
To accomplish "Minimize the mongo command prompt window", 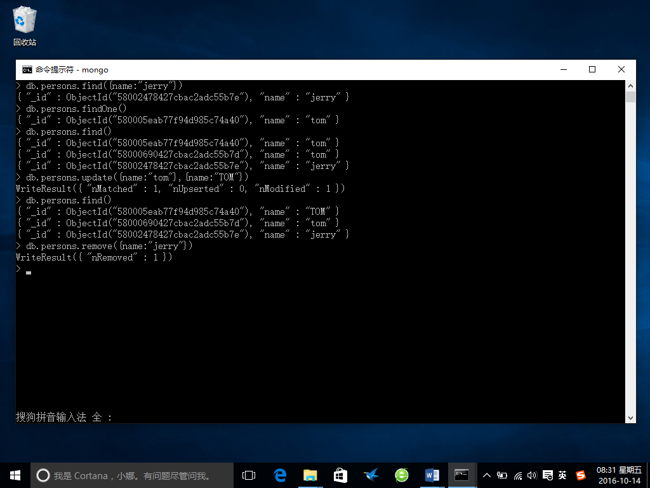I will [x=564, y=70].
